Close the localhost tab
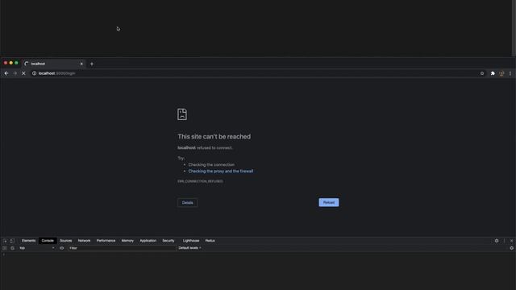516x290 pixels. [x=81, y=64]
